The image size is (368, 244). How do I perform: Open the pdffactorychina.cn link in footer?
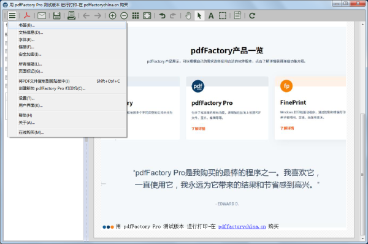(x=242, y=227)
